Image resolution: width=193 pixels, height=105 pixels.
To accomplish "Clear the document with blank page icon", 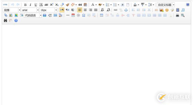I will tap(128, 5).
